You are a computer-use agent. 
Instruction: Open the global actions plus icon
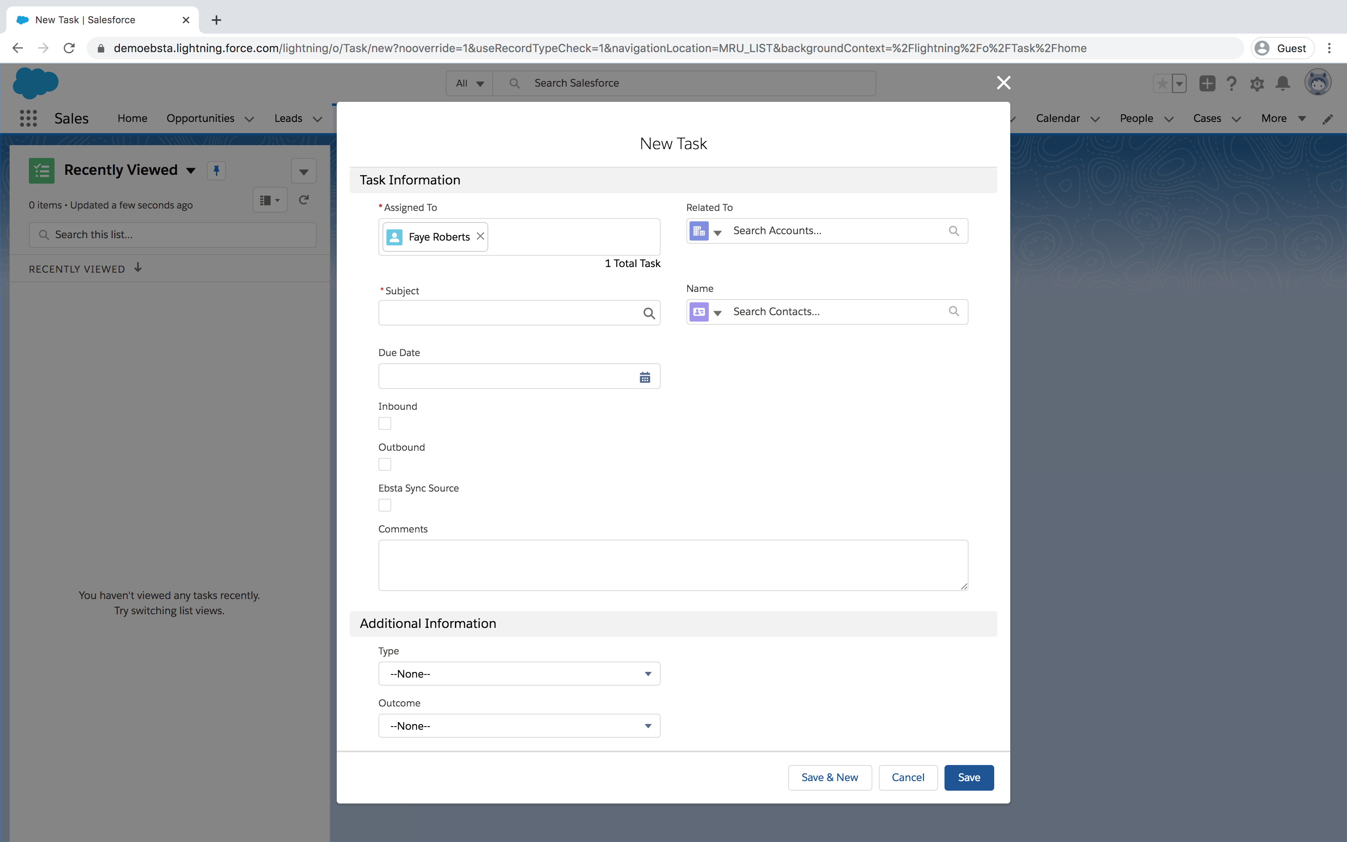pyautogui.click(x=1207, y=83)
